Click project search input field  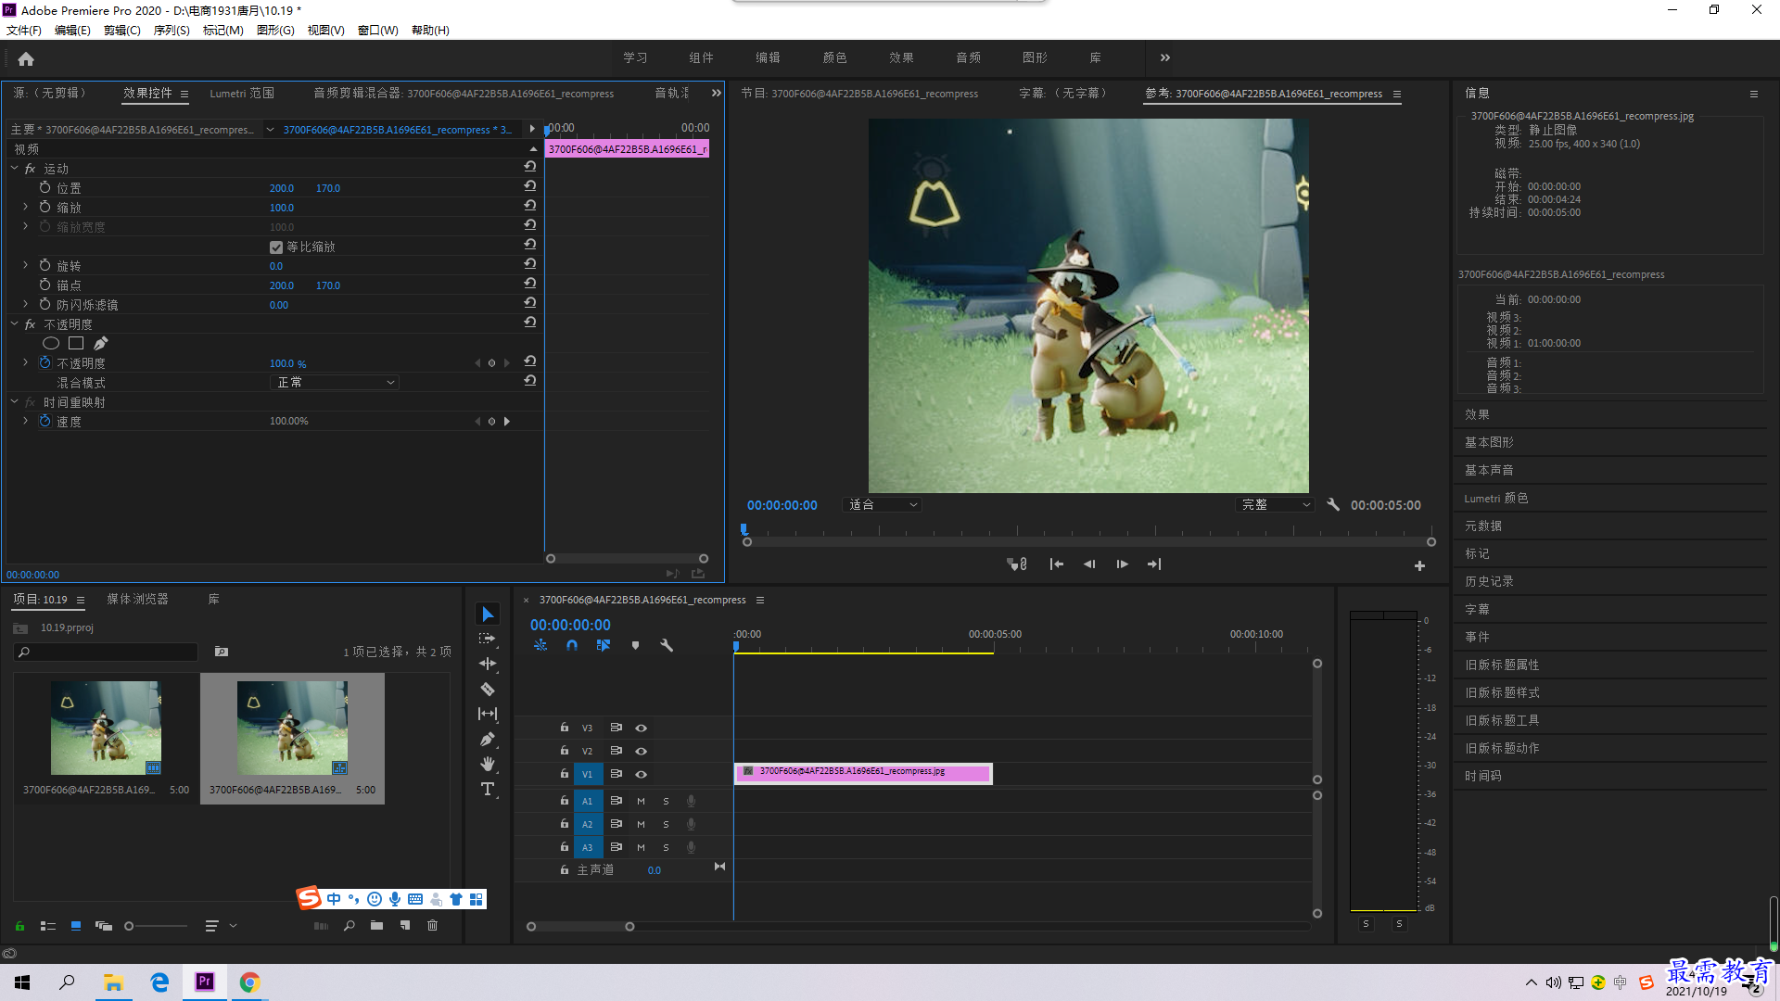(x=107, y=653)
